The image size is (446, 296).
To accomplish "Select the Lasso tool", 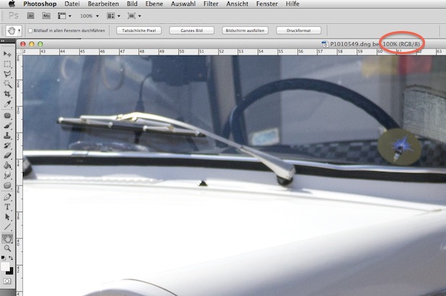I will (x=7, y=74).
